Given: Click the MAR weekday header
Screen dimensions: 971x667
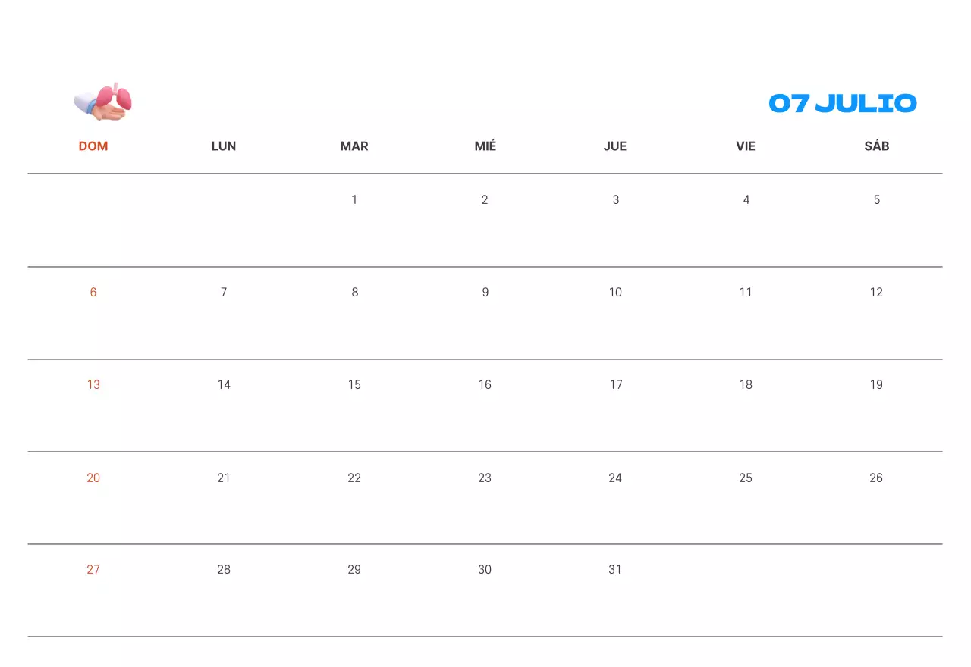Looking at the screenshot, I should click(354, 146).
